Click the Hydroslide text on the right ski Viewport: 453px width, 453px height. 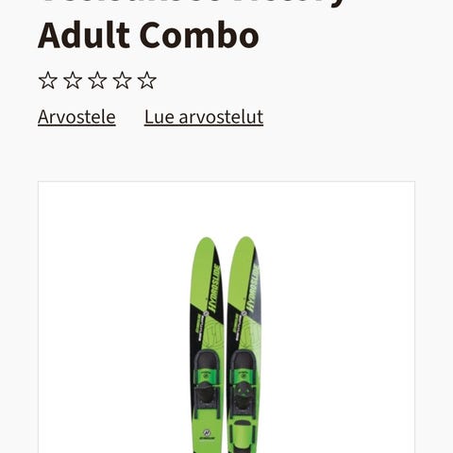point(253,289)
